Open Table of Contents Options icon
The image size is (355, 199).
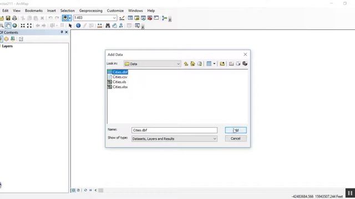pos(21,39)
